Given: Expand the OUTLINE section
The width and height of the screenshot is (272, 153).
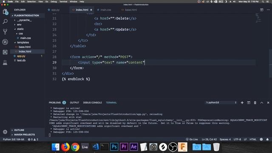Looking at the screenshot, I should [19, 130].
